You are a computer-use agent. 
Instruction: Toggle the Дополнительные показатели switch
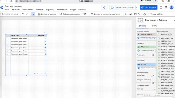coord(153,76)
